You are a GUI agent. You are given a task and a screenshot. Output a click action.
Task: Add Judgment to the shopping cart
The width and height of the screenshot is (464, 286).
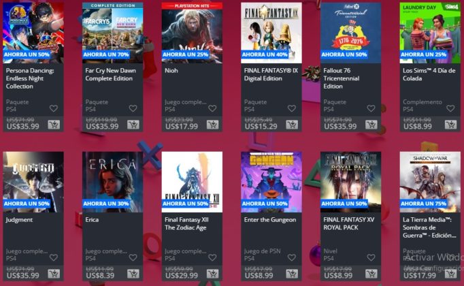pyautogui.click(x=54, y=274)
